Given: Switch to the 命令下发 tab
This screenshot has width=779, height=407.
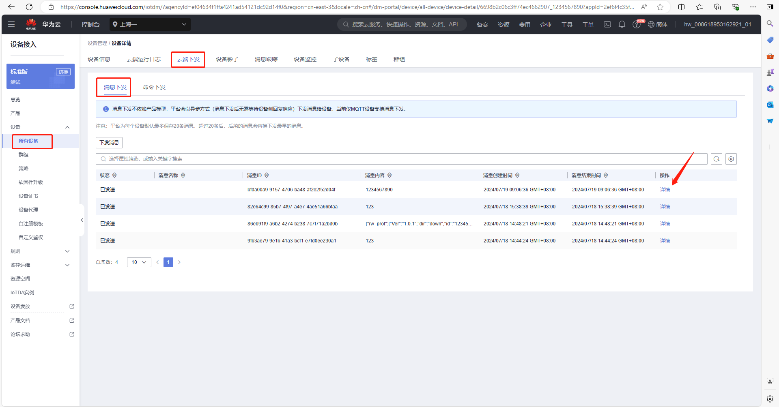Looking at the screenshot, I should pos(154,87).
